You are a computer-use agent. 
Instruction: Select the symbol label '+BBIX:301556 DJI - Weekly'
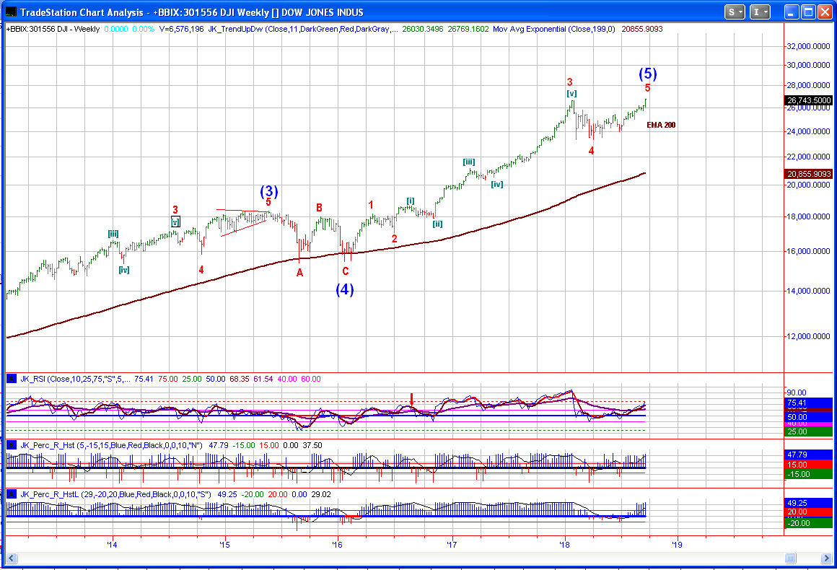(x=53, y=30)
